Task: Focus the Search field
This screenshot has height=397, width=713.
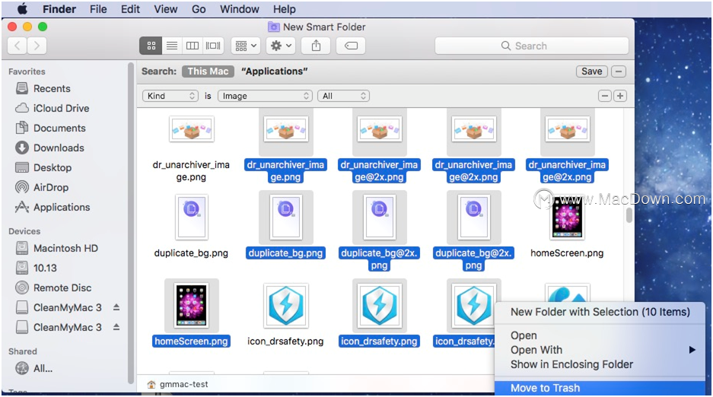Action: [x=532, y=46]
